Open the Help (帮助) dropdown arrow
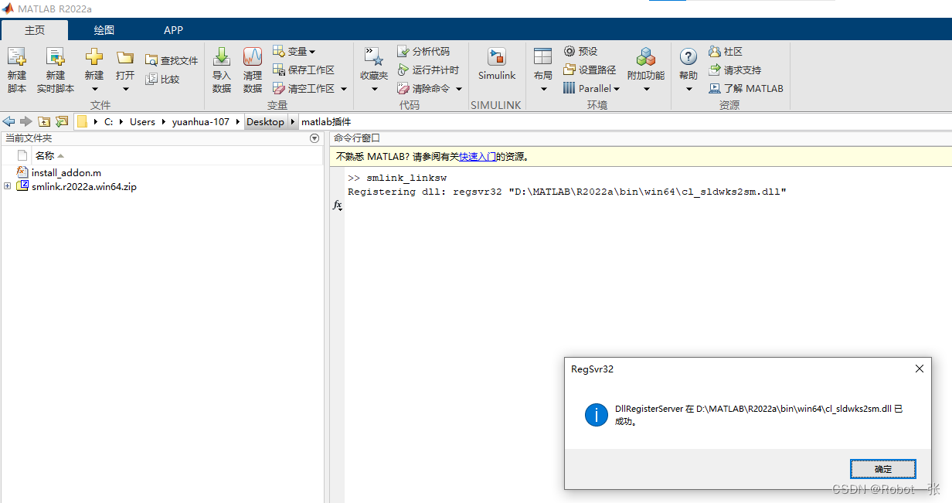The width and height of the screenshot is (952, 503). pyautogui.click(x=688, y=90)
